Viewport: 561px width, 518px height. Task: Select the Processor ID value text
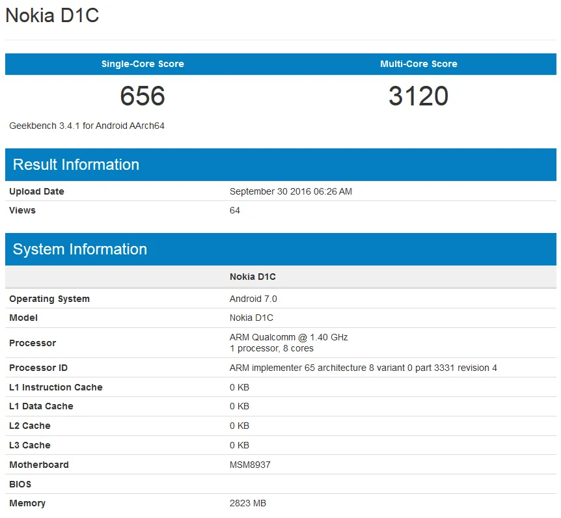coord(363,367)
